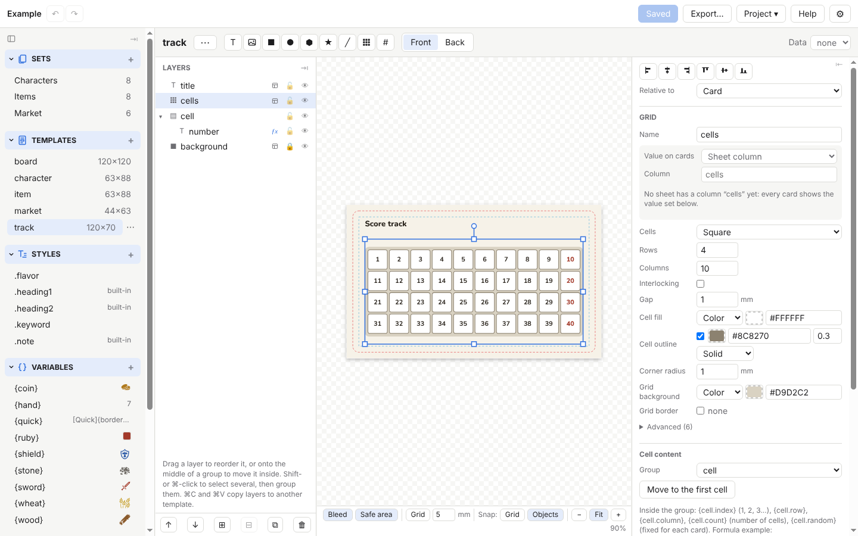Click the Export... button
This screenshot has width=858, height=536.
coord(707,14)
